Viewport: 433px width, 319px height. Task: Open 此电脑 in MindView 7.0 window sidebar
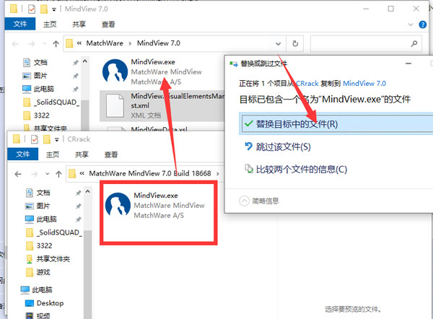43,89
